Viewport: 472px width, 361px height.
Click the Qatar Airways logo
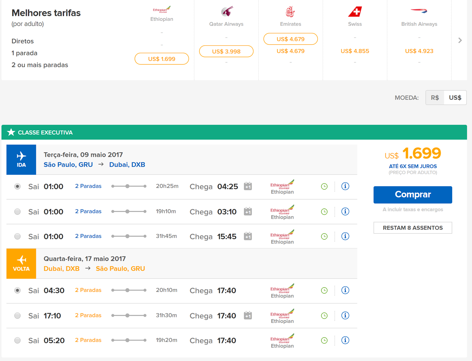pyautogui.click(x=227, y=12)
